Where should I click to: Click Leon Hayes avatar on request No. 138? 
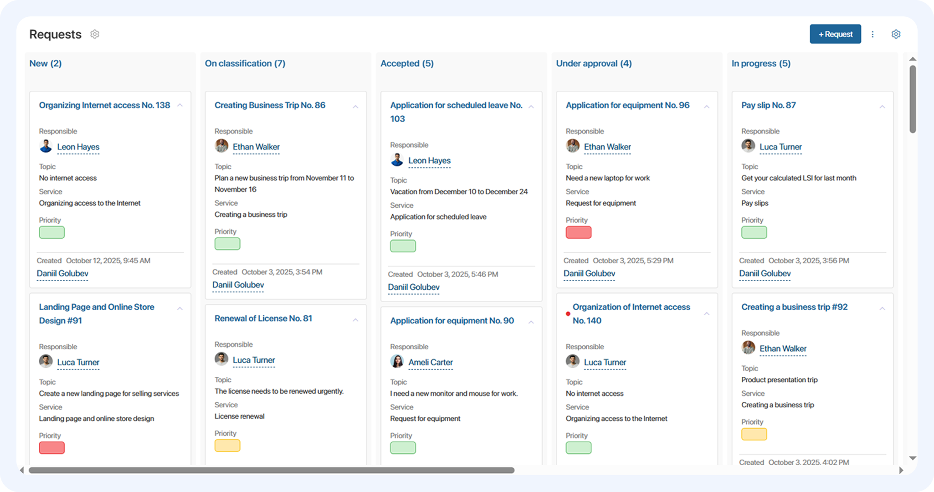[46, 146]
